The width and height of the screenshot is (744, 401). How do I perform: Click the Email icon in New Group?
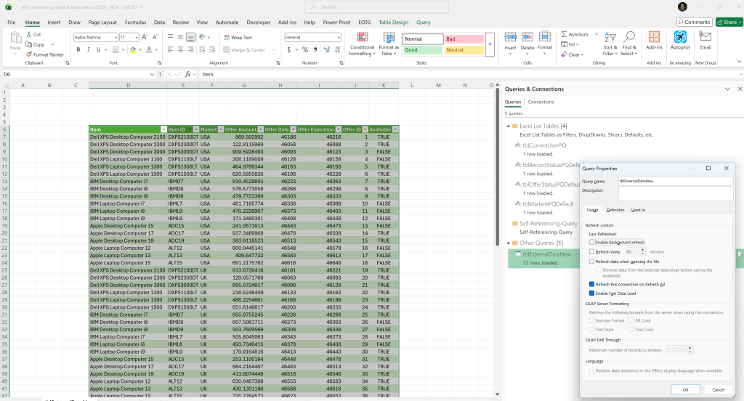coord(705,36)
